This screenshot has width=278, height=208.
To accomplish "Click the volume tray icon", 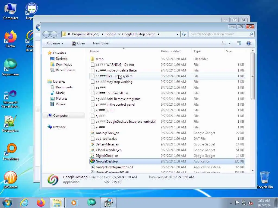I will tap(251, 203).
